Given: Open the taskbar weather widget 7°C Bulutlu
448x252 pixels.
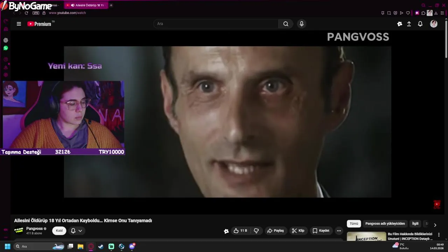Looking at the screenshot, I should click(x=401, y=246).
